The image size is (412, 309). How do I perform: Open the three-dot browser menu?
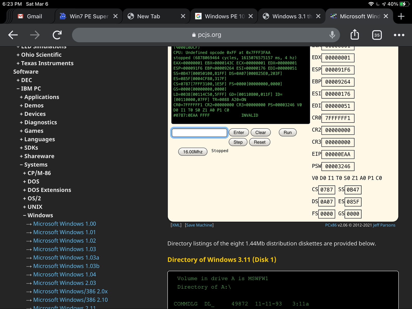(399, 35)
